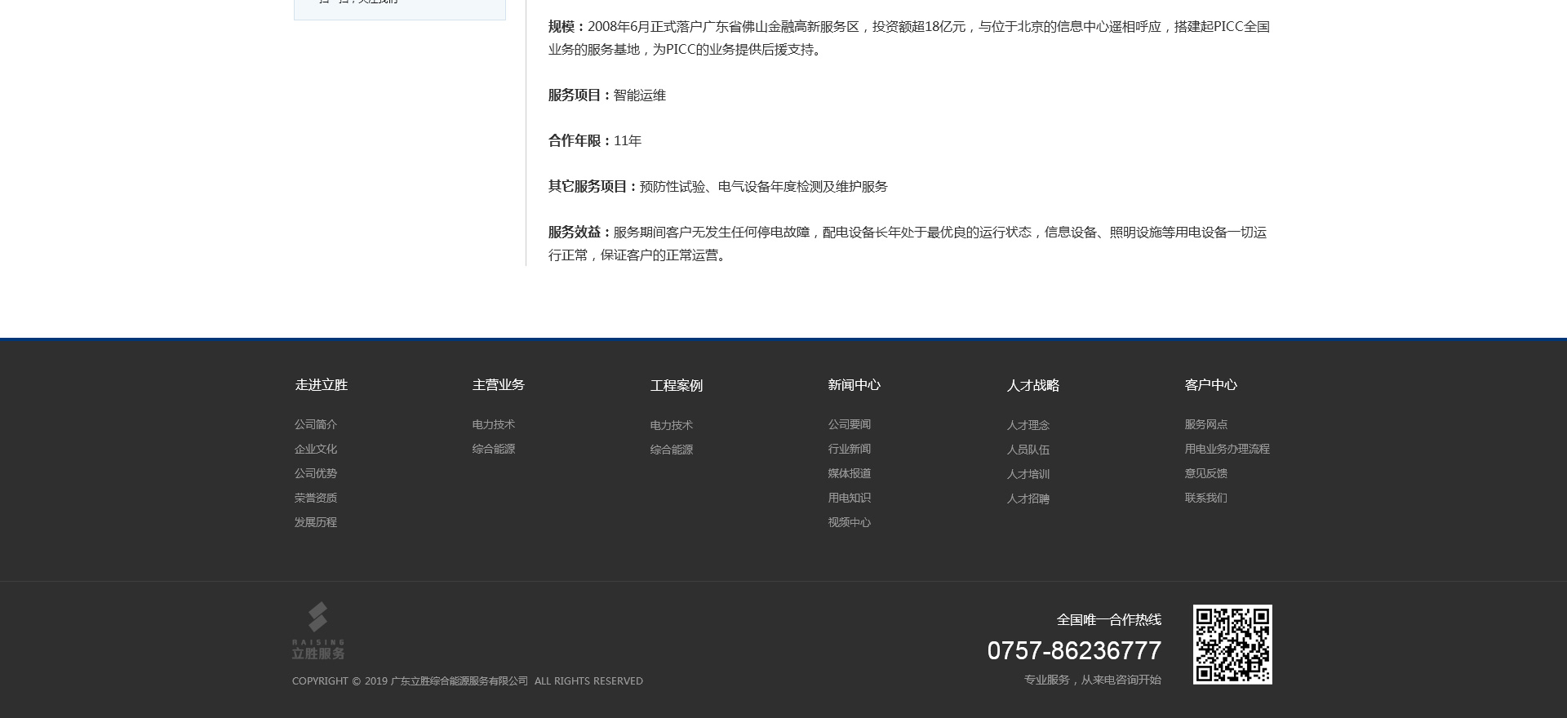Open 服务网点 link
1567x718 pixels.
coord(1205,424)
